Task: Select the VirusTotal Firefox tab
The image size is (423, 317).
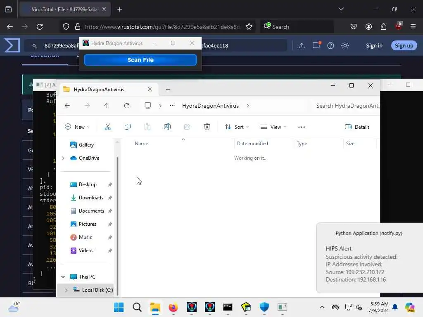Action: [65, 9]
